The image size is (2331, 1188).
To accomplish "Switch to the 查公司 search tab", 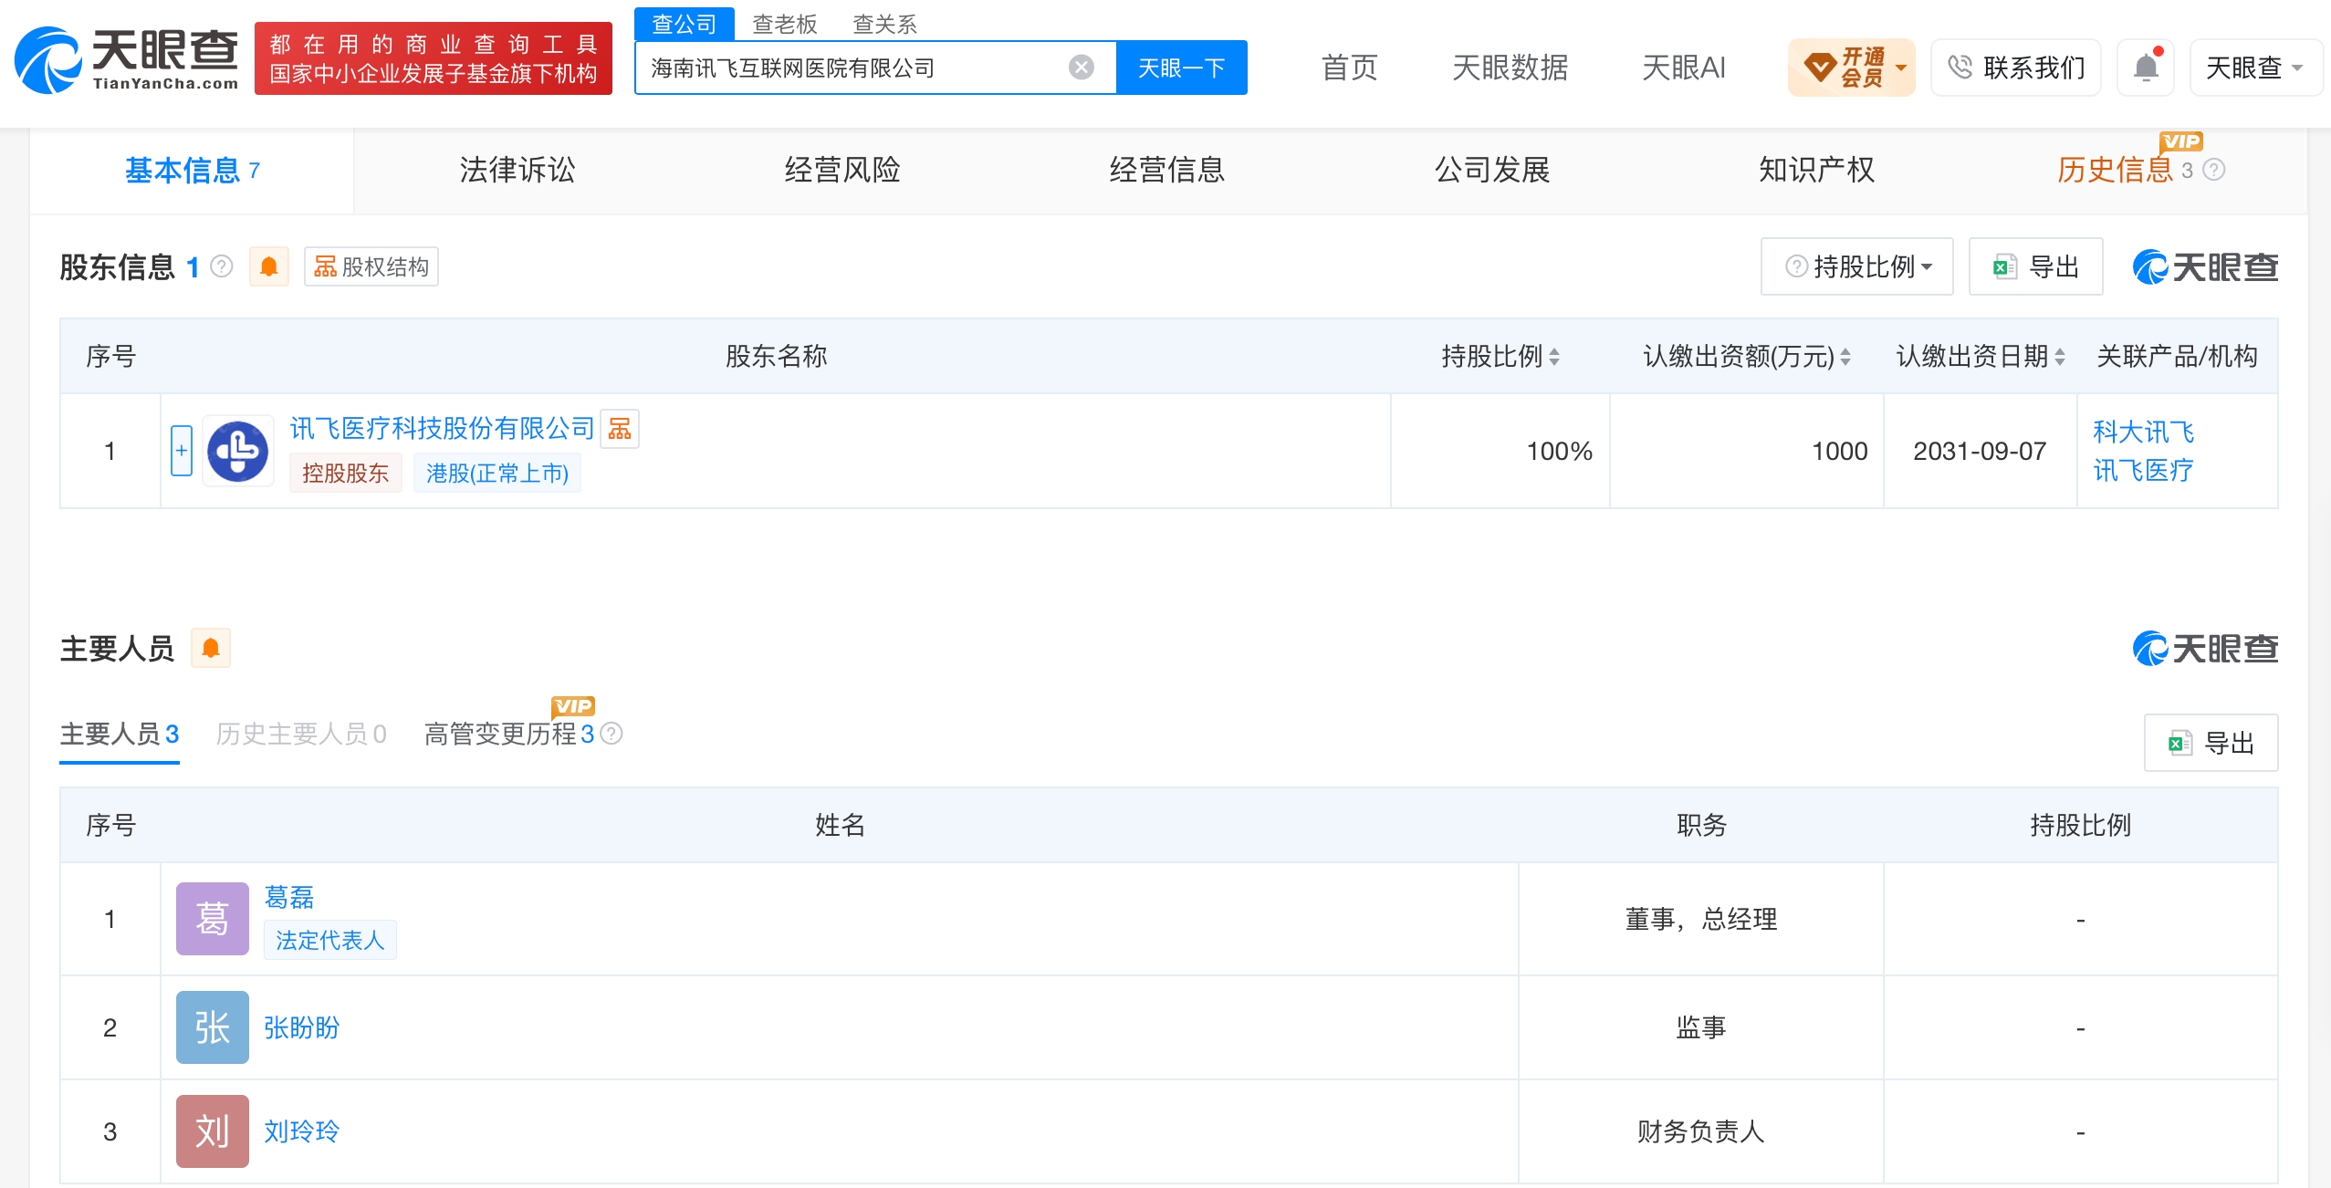I will point(684,24).
